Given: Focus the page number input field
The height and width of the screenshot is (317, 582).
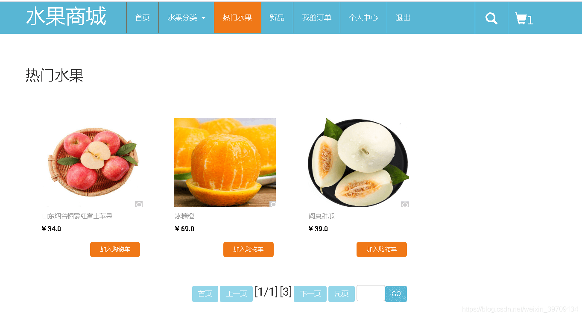Looking at the screenshot, I should 371,293.
